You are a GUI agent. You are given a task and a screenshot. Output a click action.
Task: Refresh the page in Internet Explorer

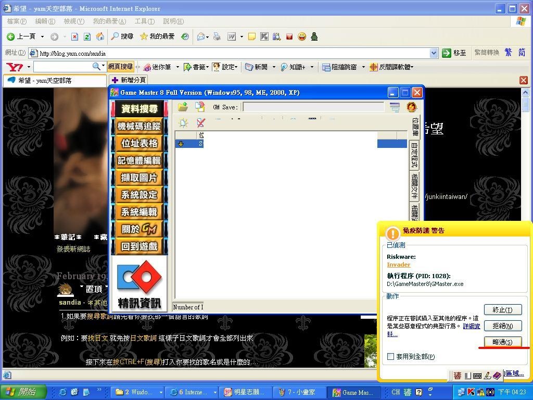coord(87,36)
